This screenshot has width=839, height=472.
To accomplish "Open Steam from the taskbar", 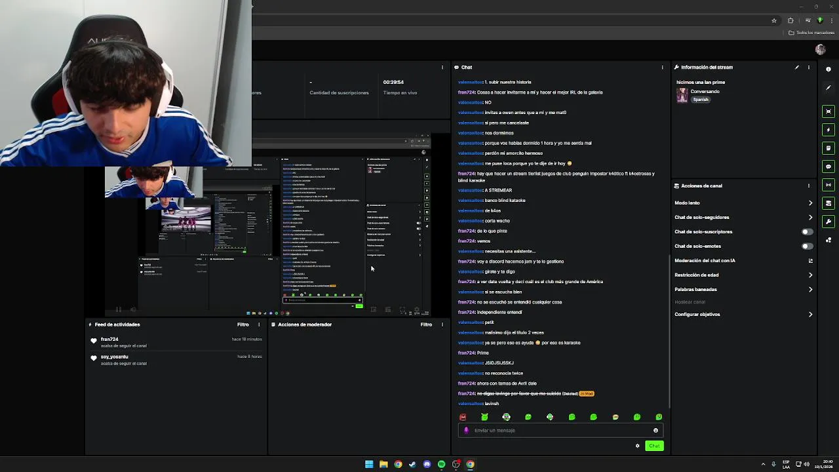I will pyautogui.click(x=412, y=464).
